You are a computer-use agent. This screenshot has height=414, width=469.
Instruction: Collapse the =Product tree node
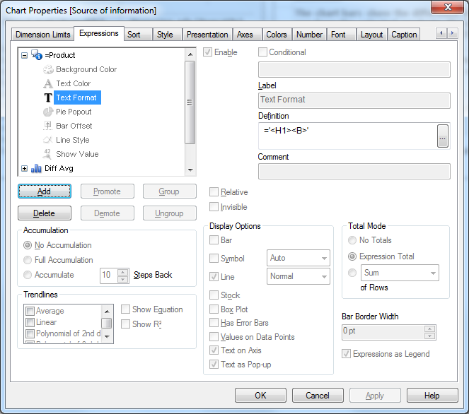[x=25, y=55]
